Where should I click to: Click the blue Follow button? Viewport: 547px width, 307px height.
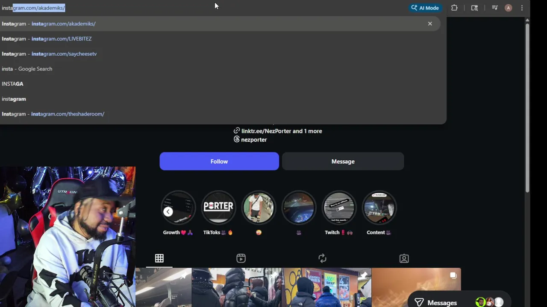coord(219,161)
